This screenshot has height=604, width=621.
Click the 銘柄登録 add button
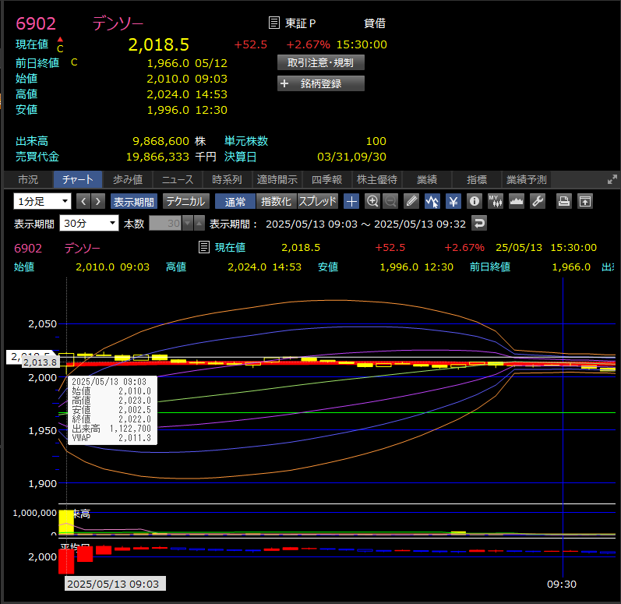coord(321,83)
